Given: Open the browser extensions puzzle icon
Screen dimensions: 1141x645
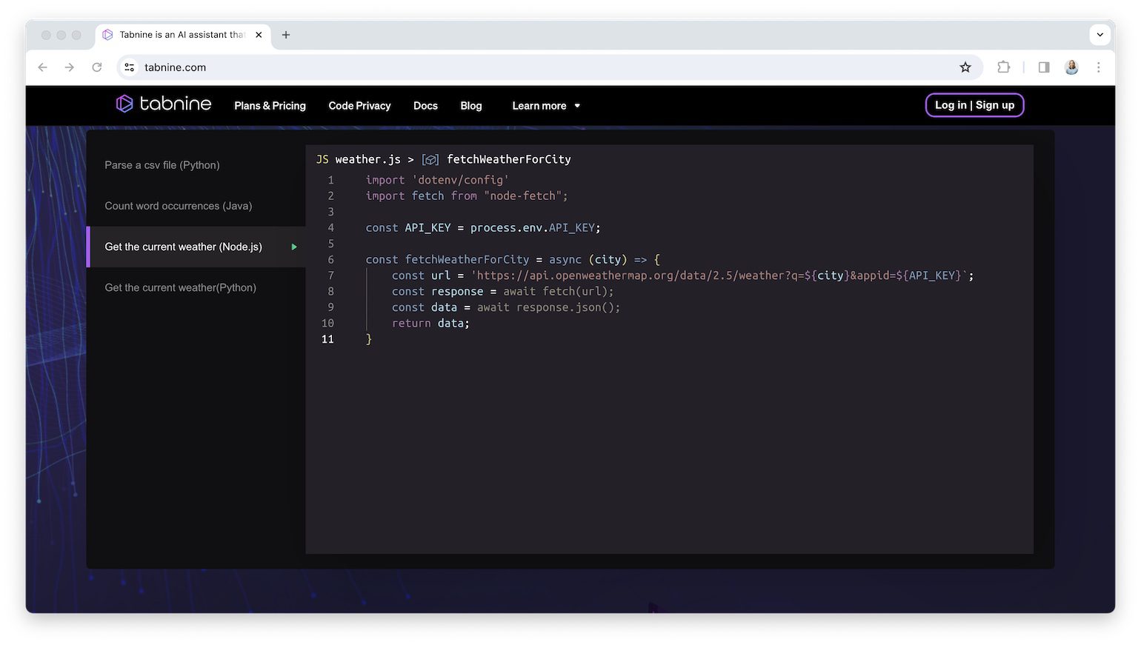Looking at the screenshot, I should (1003, 67).
